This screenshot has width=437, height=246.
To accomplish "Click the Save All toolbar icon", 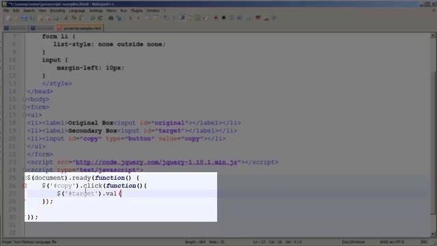I will [x=32, y=18].
